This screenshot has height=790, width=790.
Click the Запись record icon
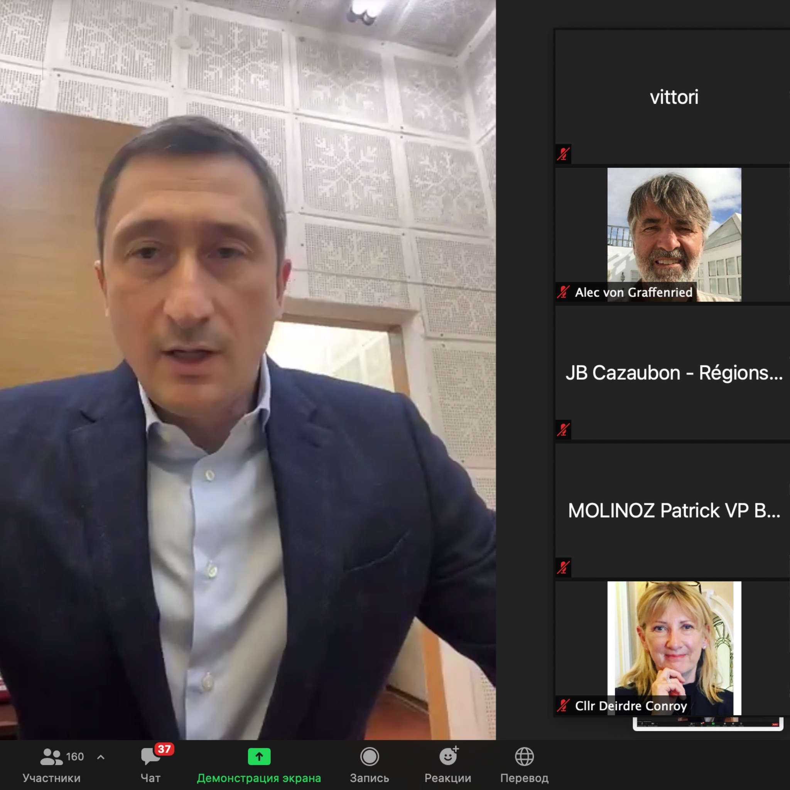tap(369, 756)
